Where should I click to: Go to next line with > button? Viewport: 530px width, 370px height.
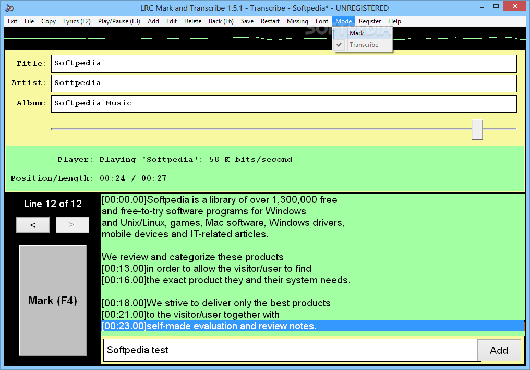pyautogui.click(x=73, y=225)
